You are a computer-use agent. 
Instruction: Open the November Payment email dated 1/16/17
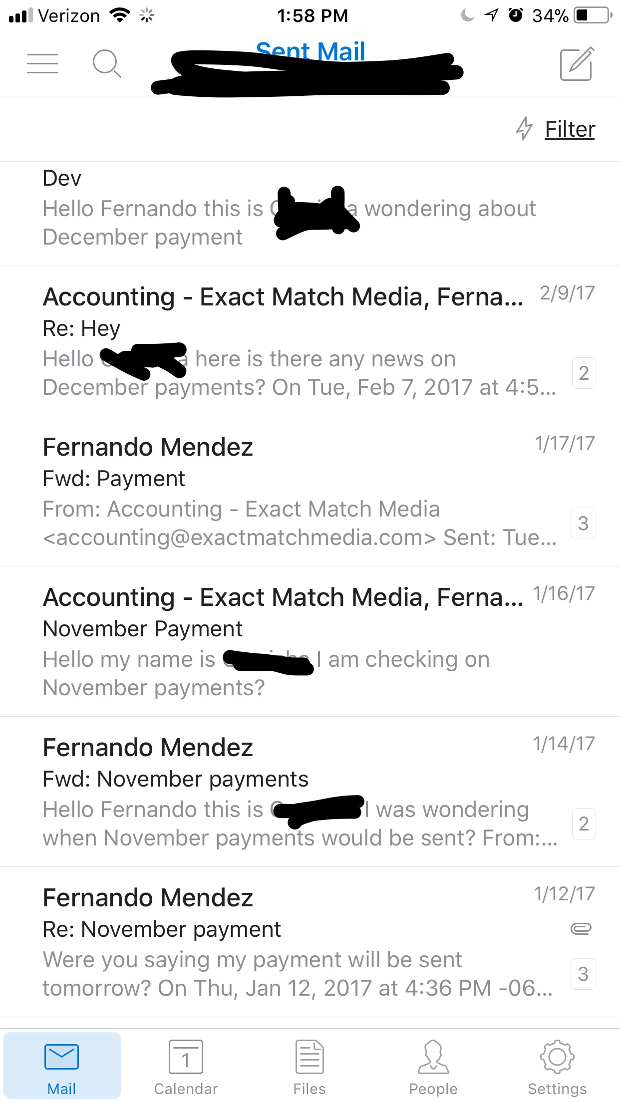coord(310,641)
